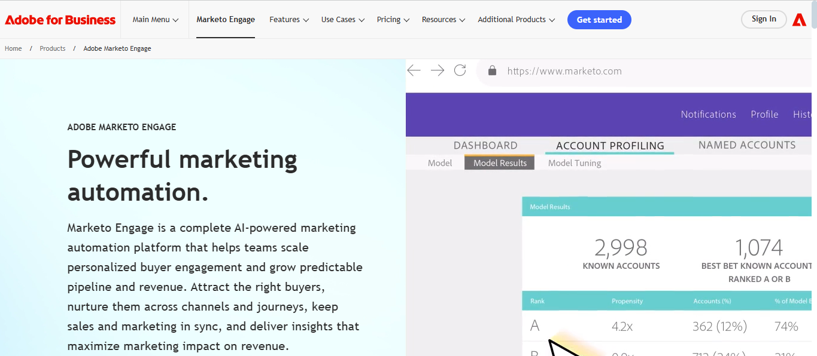Open the Additional Products menu

coord(517,20)
